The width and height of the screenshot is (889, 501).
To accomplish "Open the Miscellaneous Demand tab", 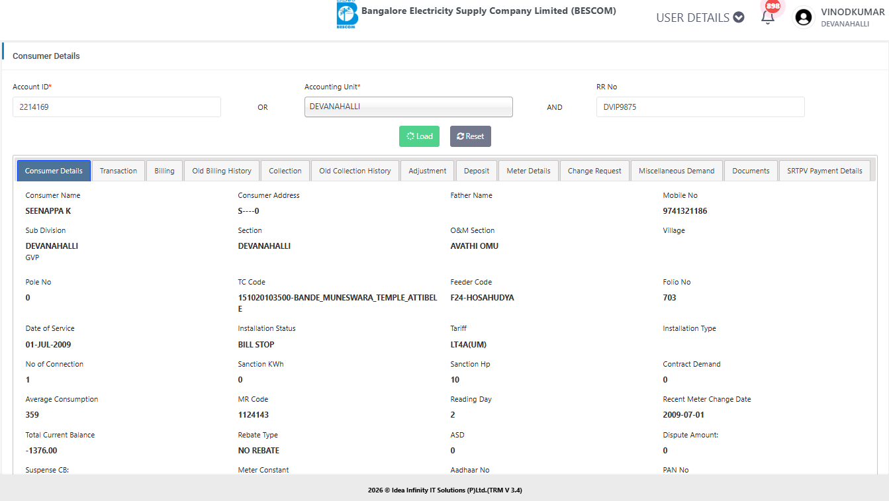I will [x=677, y=171].
